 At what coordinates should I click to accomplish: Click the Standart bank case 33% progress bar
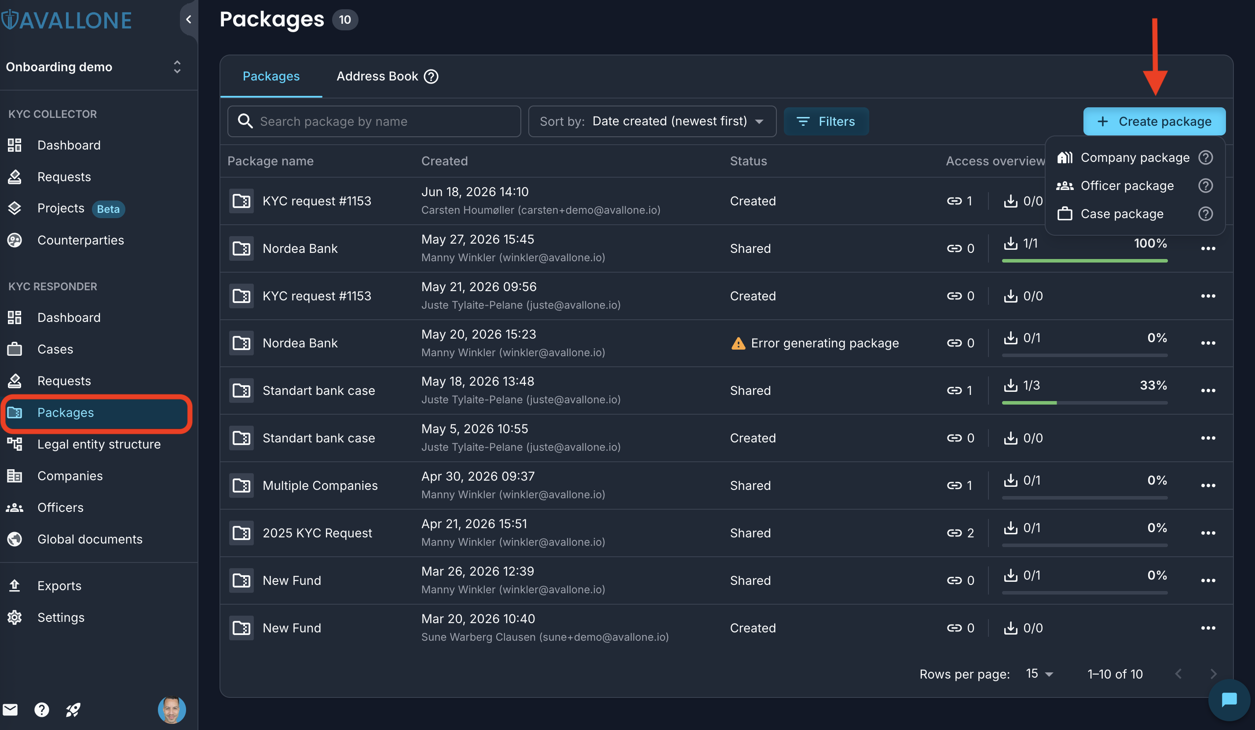click(x=1085, y=402)
